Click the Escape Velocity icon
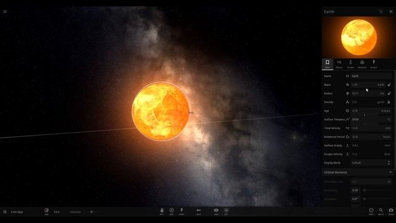 [x=348, y=154]
